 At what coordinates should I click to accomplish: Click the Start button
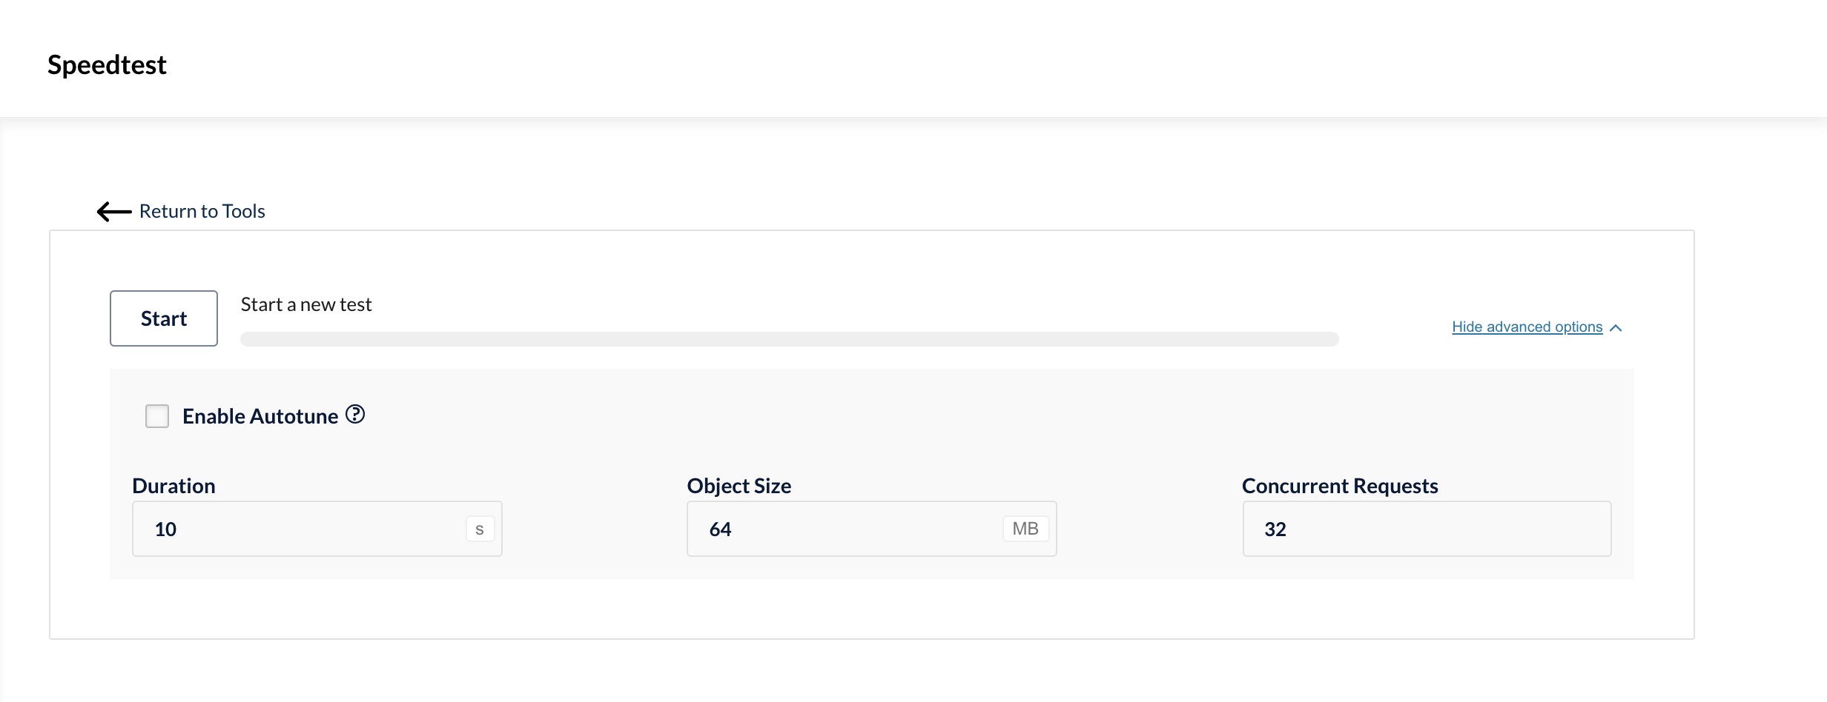pos(164,318)
